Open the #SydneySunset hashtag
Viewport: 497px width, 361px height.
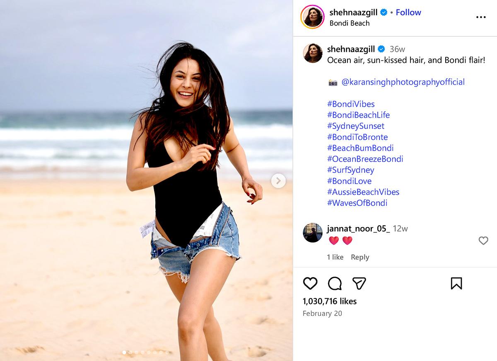(x=356, y=126)
